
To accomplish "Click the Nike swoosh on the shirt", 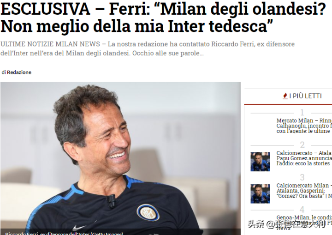I will (x=79, y=228).
